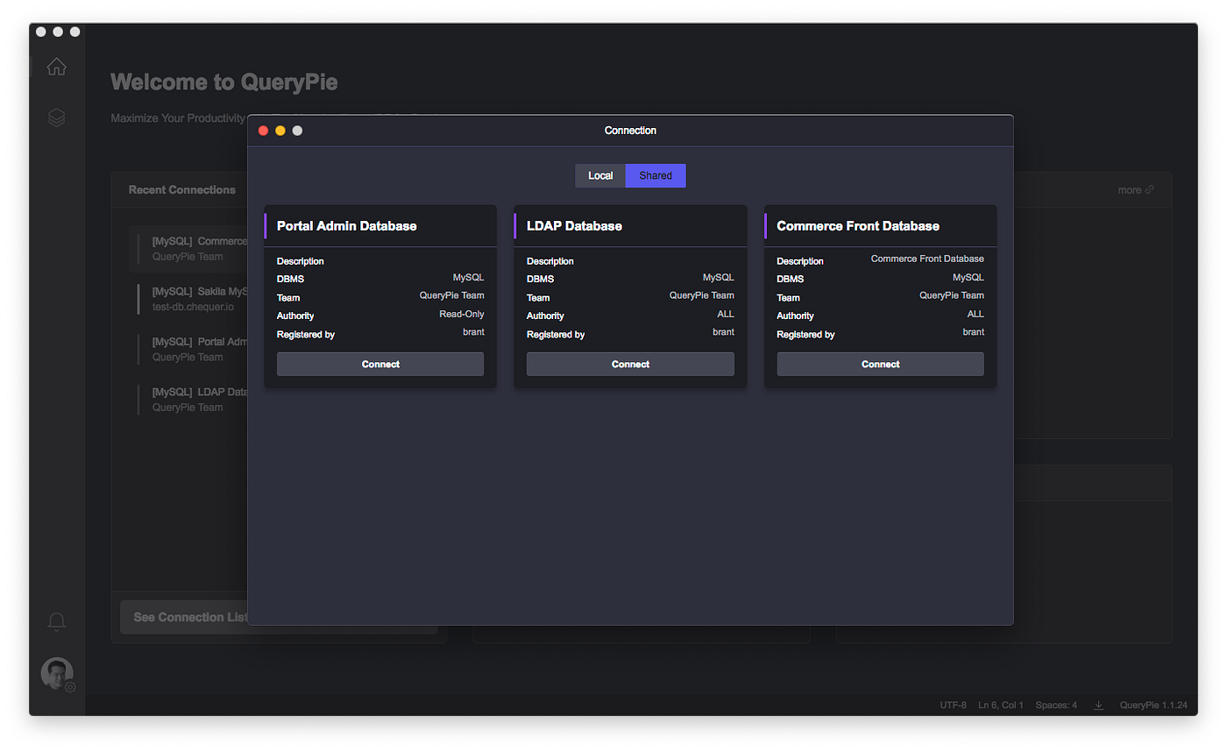Select the Portal Admin Database card title
1227x752 pixels.
pos(347,226)
